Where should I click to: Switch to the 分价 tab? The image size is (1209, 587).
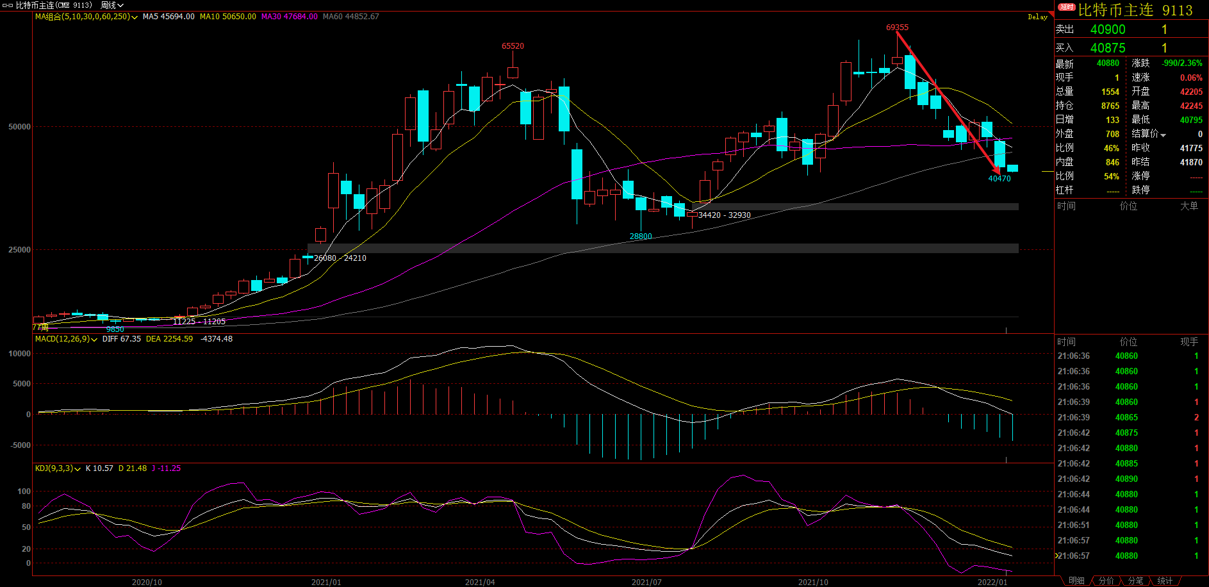click(1106, 581)
